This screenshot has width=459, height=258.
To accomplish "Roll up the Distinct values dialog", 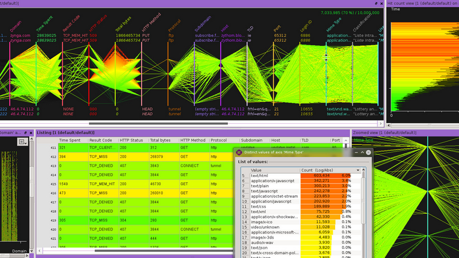I will click(x=362, y=153).
